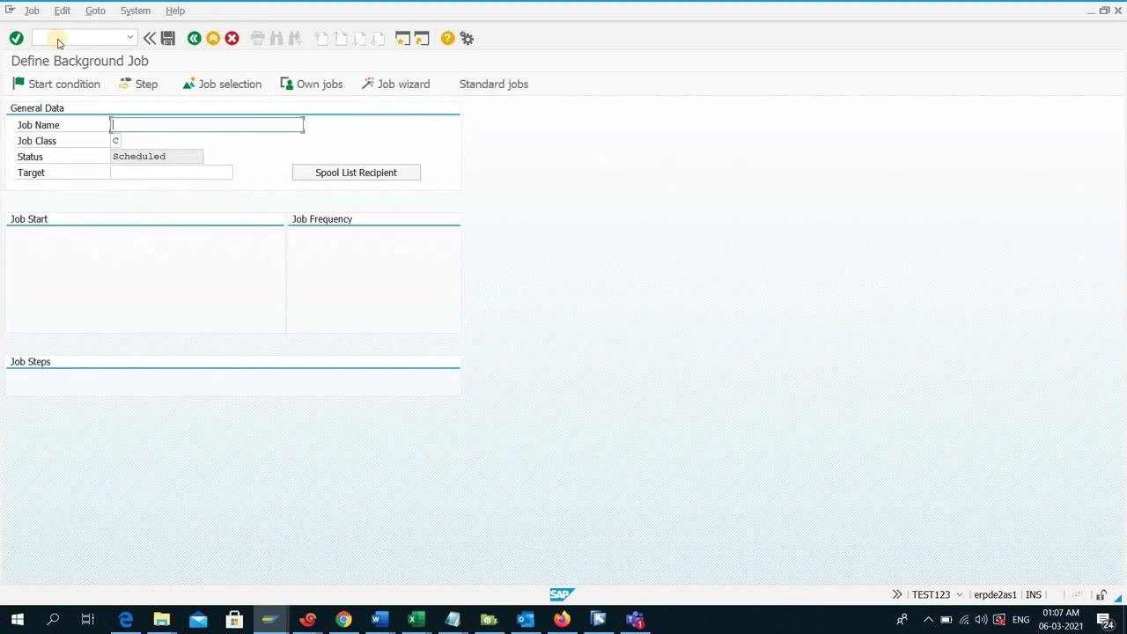Click the yellow Exit icon
Screen dimensions: 1127x634
[213, 38]
